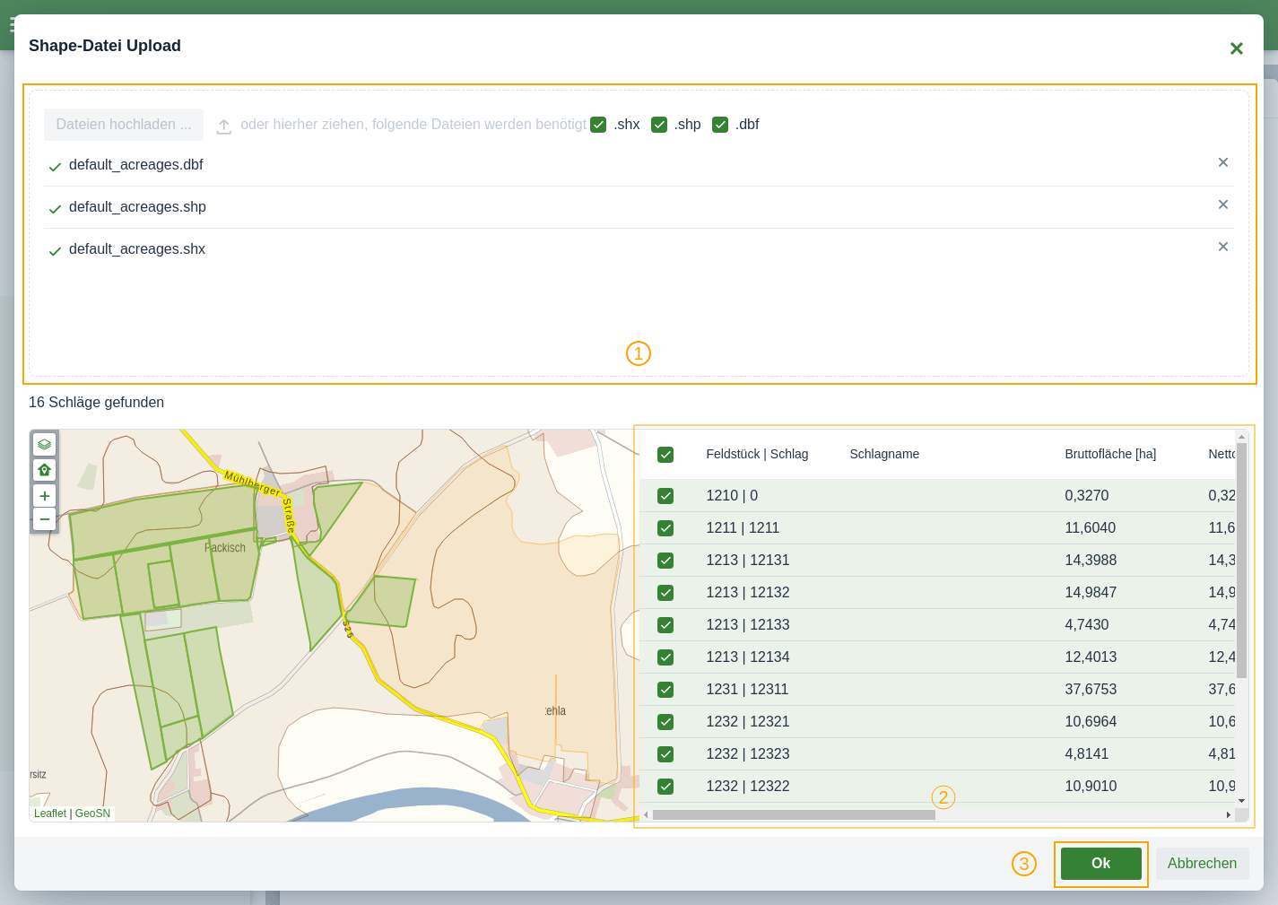Remove default_acreages.shp from upload list
1278x905 pixels.
coord(1222,204)
